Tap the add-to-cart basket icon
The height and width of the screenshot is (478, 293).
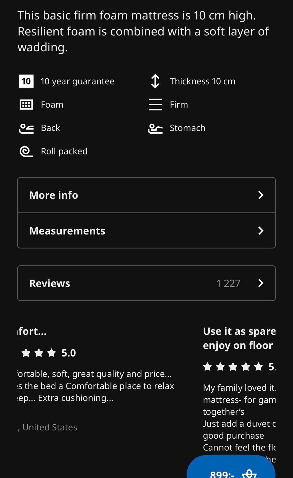249,473
